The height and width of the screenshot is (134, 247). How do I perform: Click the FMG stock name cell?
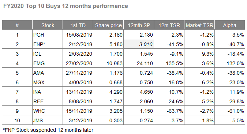[x=48, y=63]
